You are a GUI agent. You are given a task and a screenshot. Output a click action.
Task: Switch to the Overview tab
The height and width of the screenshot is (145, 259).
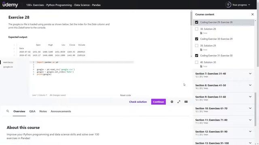[x=19, y=111]
